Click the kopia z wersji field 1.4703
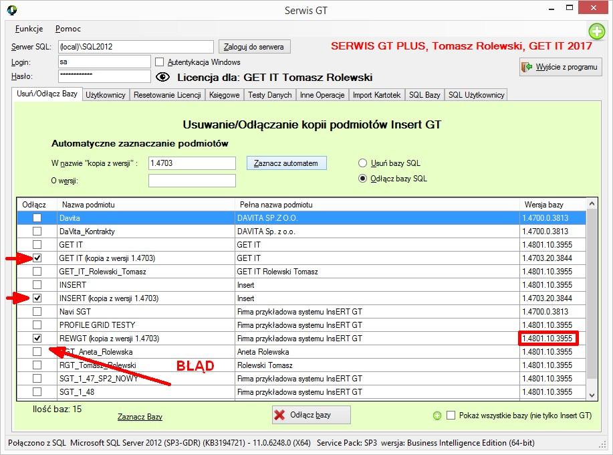This screenshot has height=455, width=613. click(192, 163)
